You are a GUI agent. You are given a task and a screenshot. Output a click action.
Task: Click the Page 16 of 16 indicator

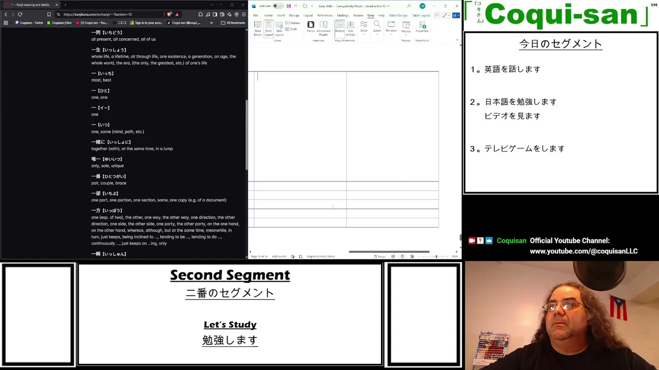pyautogui.click(x=259, y=256)
